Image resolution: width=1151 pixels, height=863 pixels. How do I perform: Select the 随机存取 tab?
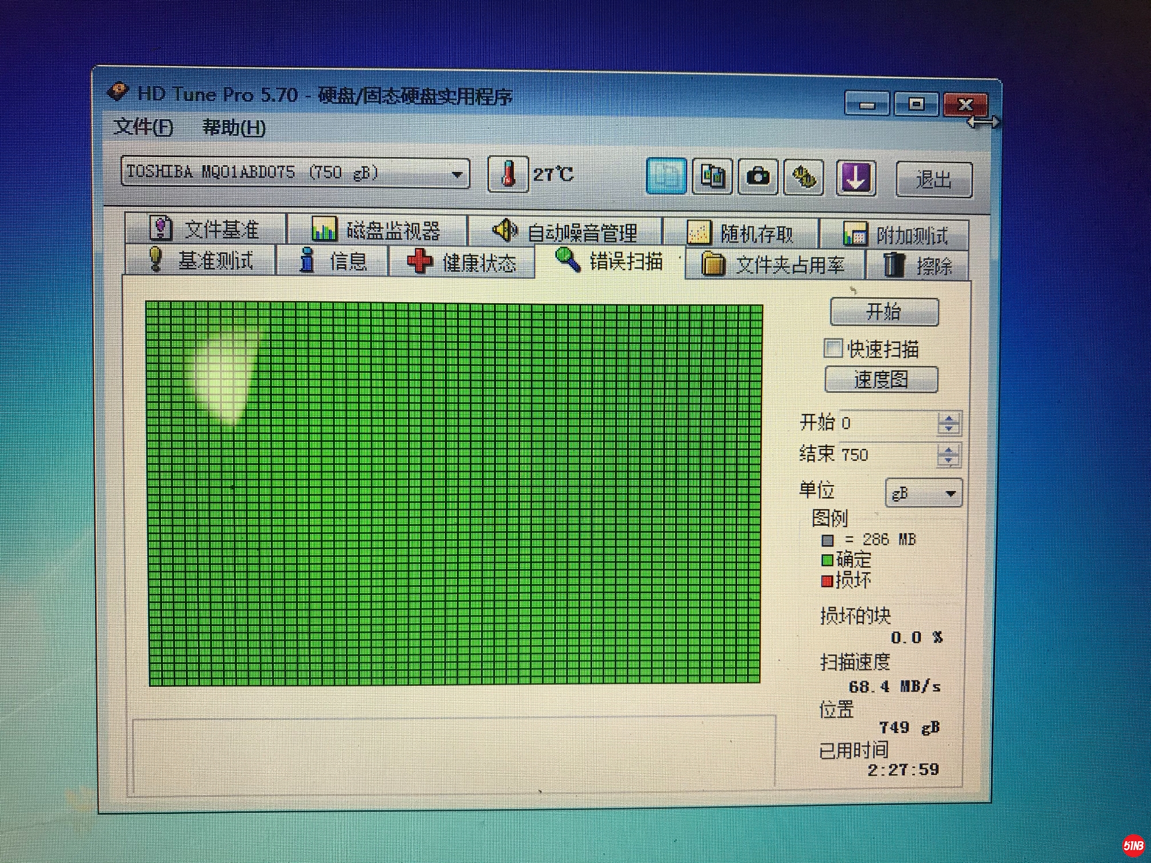pyautogui.click(x=741, y=234)
